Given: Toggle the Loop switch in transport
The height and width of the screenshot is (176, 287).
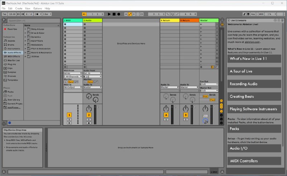Looking at the screenshot, I should pyautogui.click(x=173, y=14).
